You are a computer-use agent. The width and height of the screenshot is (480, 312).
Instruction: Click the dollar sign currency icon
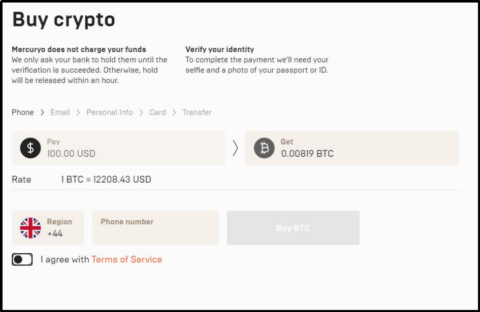[x=30, y=148]
